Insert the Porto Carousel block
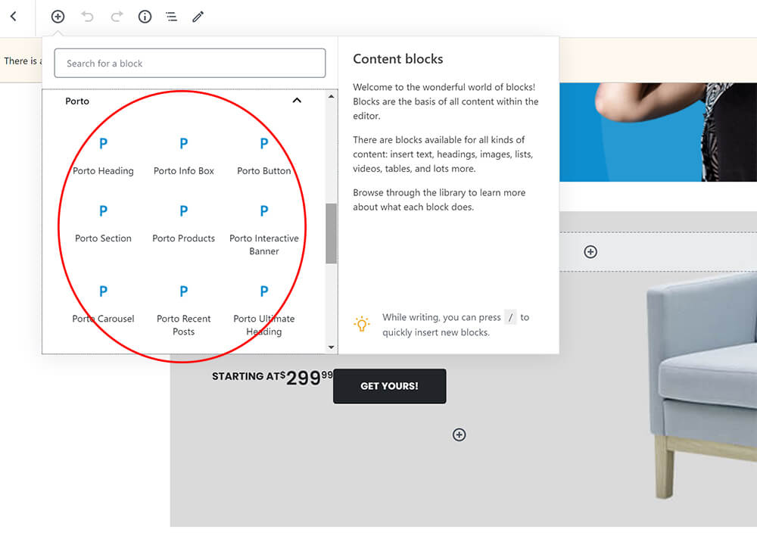Screen dimensions: 757x545 (x=103, y=304)
